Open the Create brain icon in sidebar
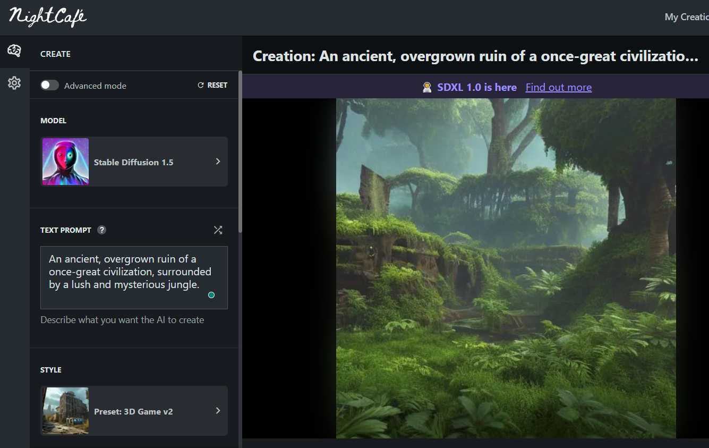The height and width of the screenshot is (448, 709). (14, 51)
